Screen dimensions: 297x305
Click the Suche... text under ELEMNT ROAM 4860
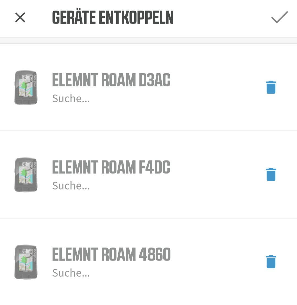[71, 273]
